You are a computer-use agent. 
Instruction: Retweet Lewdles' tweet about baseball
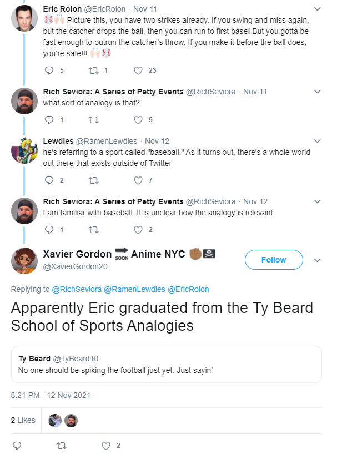click(94, 180)
